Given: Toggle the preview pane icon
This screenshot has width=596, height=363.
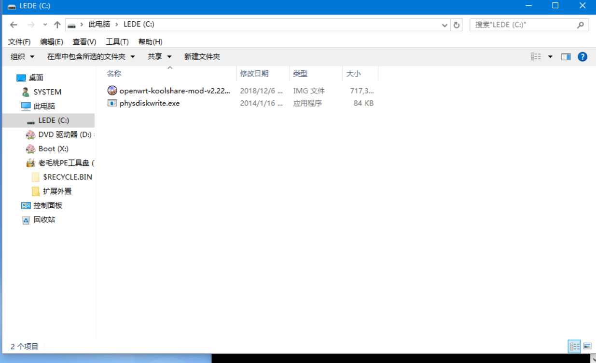Looking at the screenshot, I should click(x=566, y=57).
